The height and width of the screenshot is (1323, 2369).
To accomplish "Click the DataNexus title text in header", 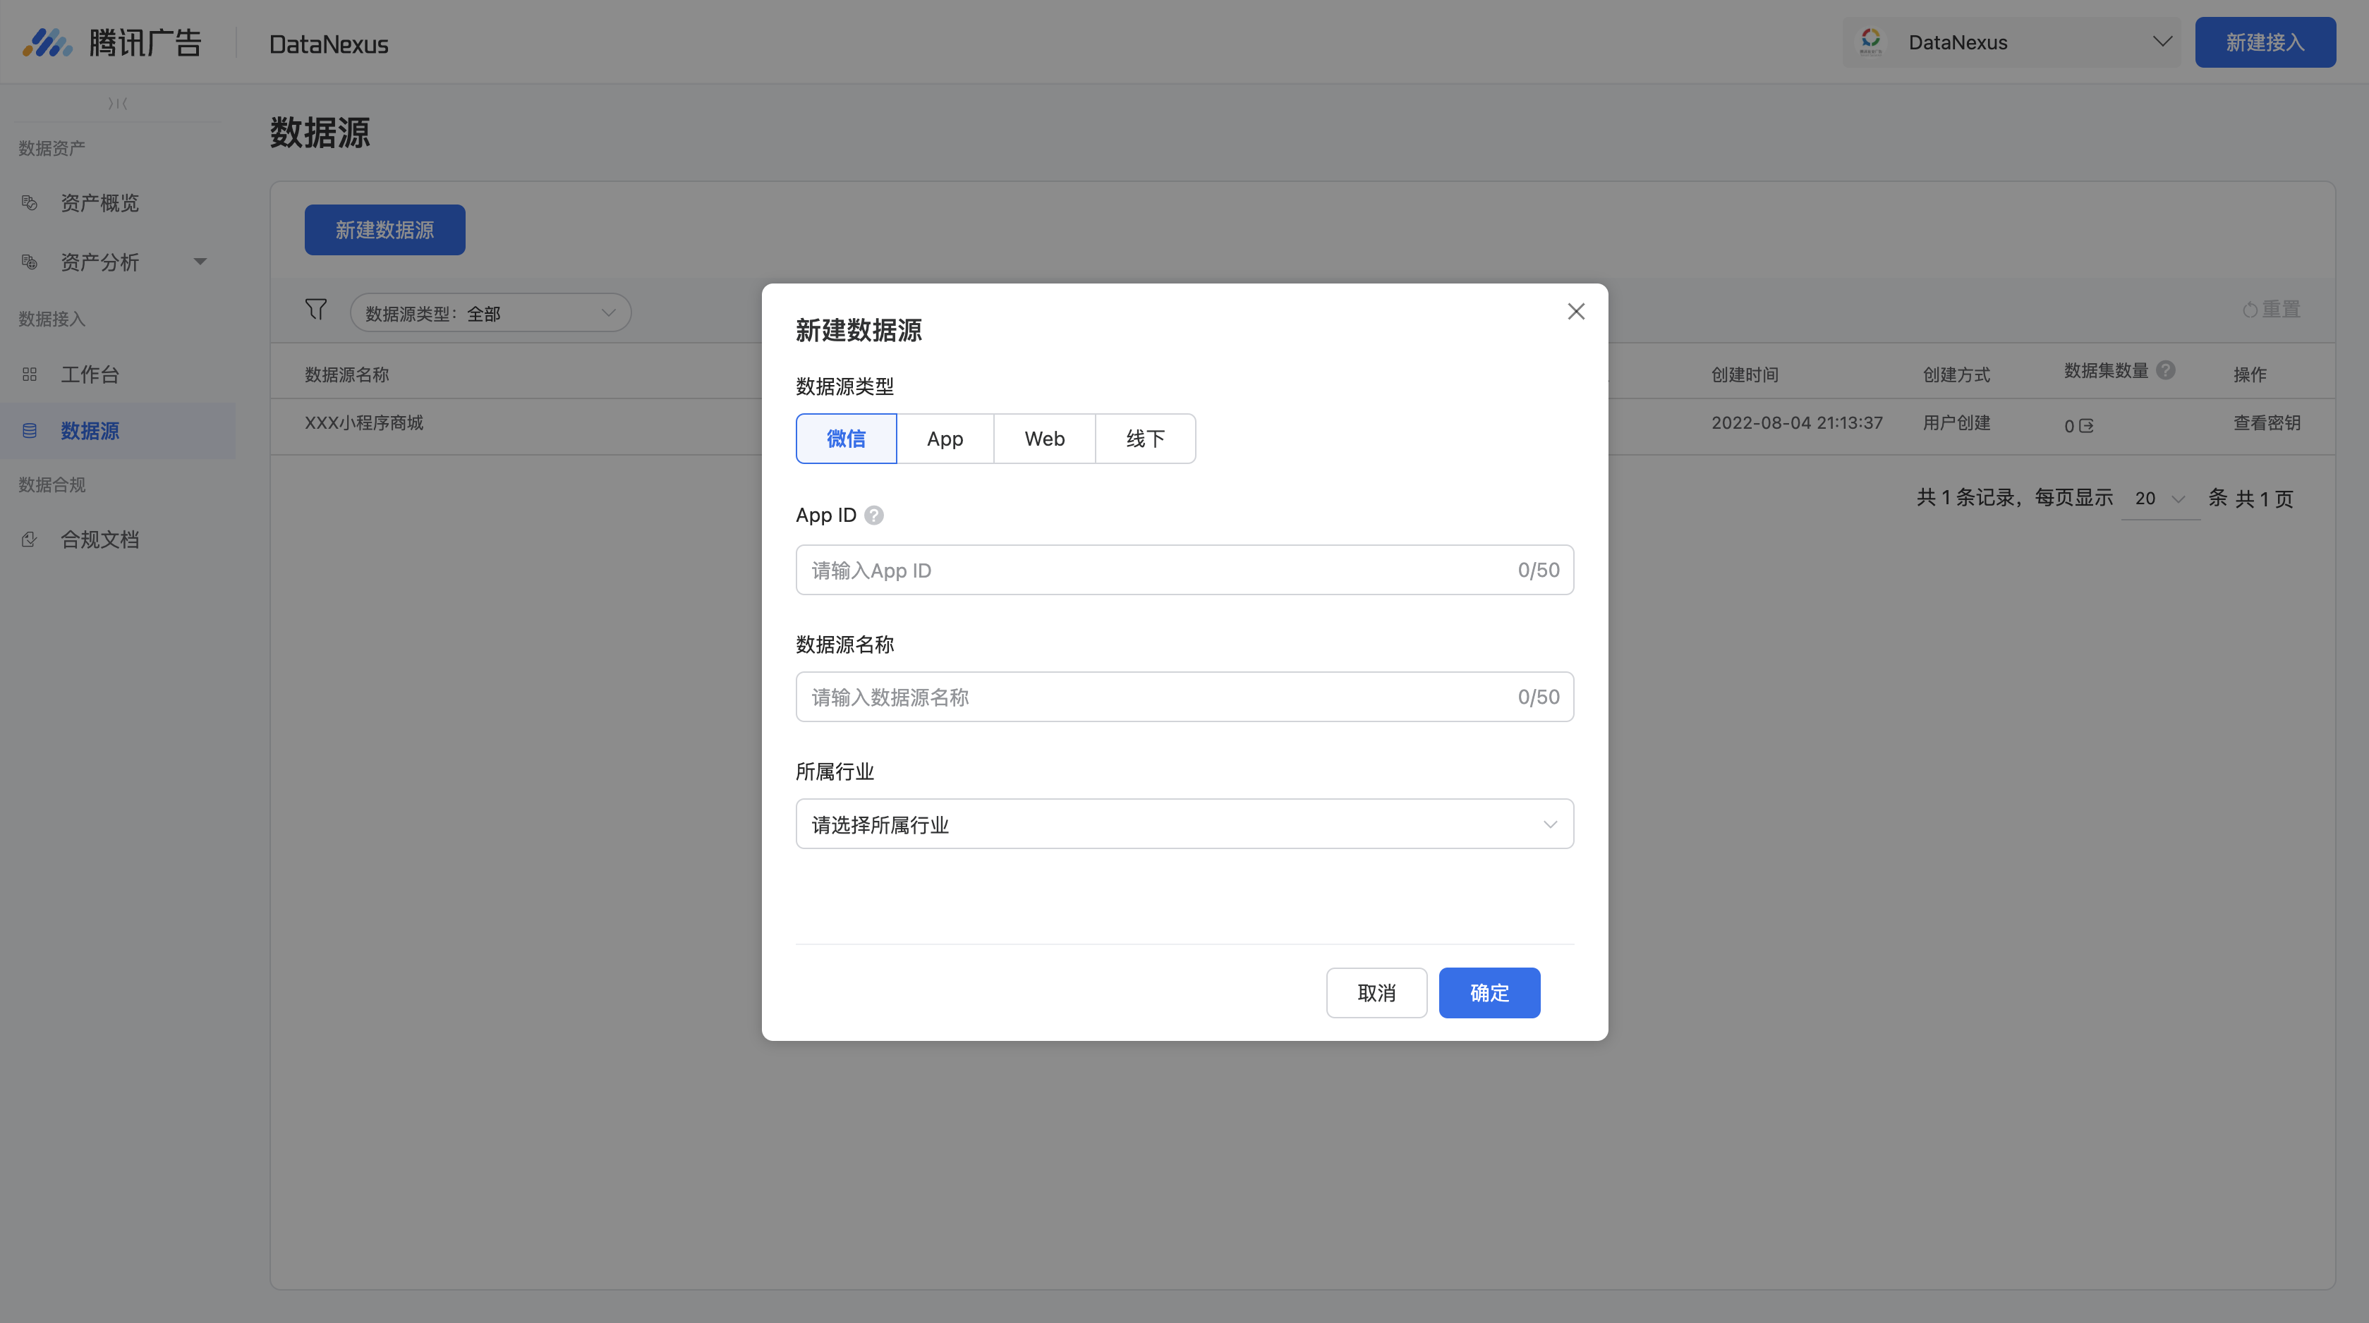I will tap(328, 44).
